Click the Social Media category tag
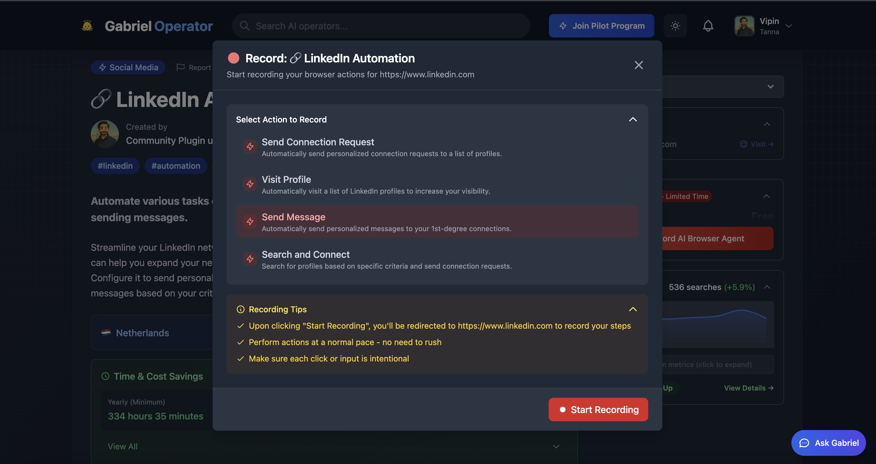This screenshot has height=464, width=876. pyautogui.click(x=128, y=67)
